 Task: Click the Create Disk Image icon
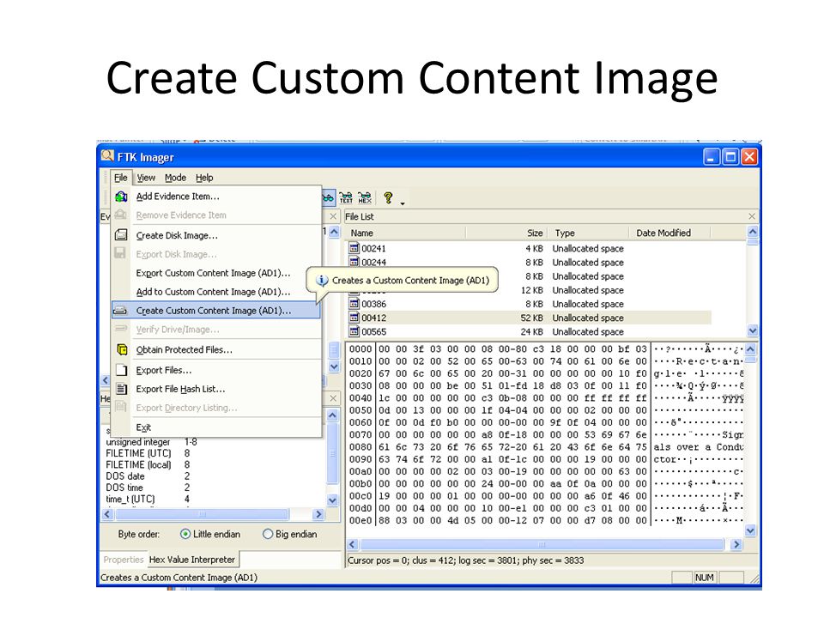121,235
